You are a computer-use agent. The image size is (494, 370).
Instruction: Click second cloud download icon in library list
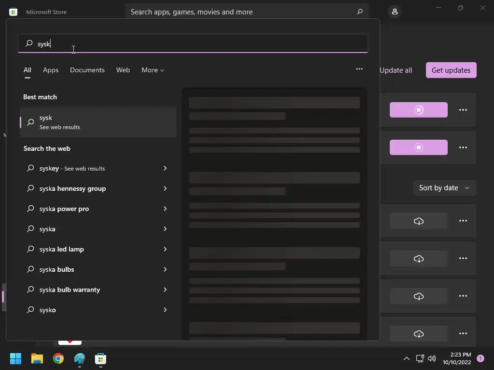pyautogui.click(x=418, y=258)
